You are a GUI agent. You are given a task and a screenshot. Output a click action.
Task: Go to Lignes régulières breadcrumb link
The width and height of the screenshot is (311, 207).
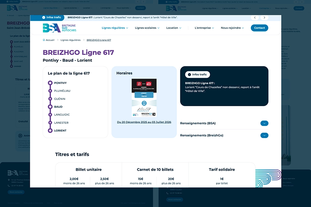[x=70, y=40]
